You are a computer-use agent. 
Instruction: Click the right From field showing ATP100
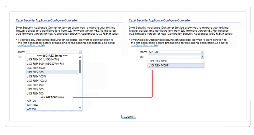coord(176,52)
